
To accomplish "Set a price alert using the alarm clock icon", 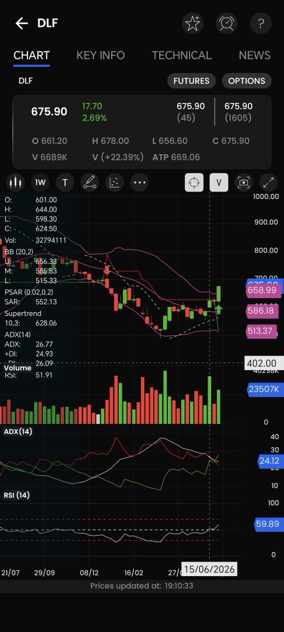I will coord(226,23).
